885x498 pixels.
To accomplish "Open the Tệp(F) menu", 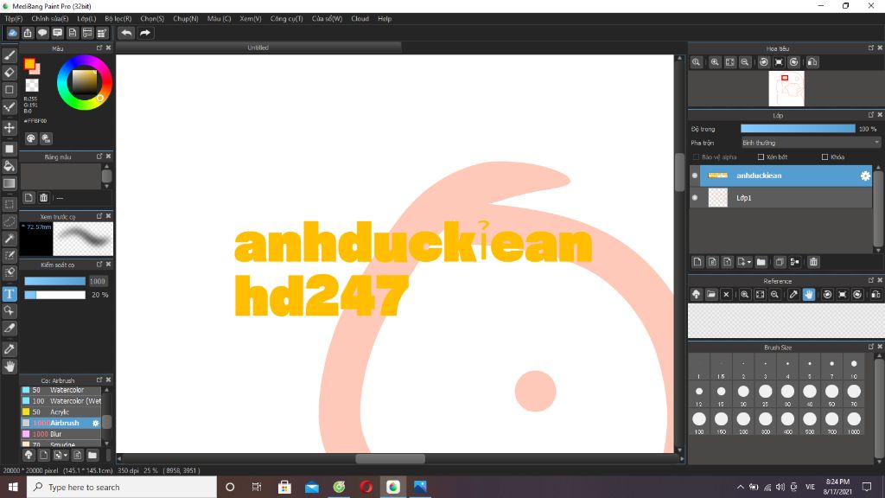I will tap(14, 19).
